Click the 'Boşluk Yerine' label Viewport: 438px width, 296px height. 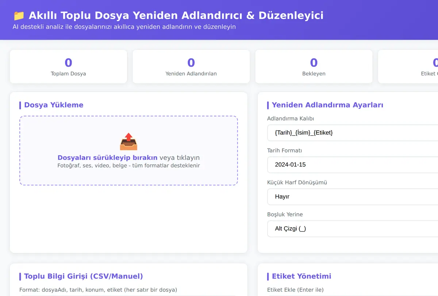[x=285, y=214]
